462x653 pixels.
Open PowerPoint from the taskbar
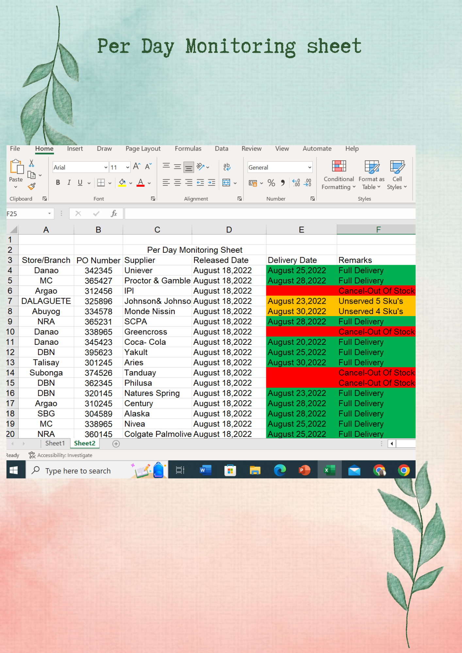pyautogui.click(x=305, y=470)
